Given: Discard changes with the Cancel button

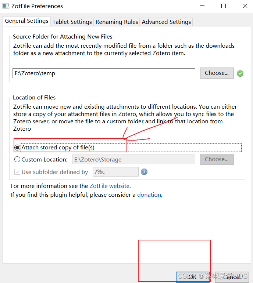Looking at the screenshot, I should coord(232,277).
